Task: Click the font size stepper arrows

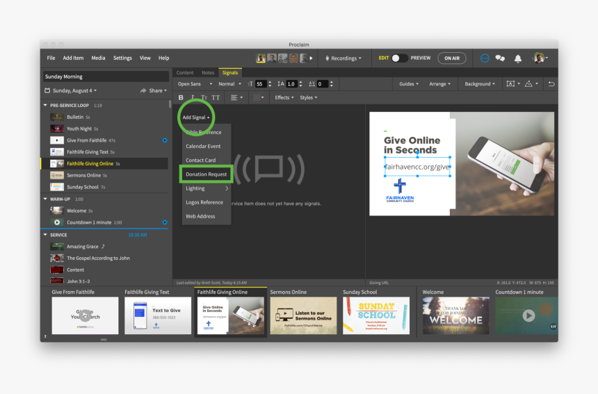Action: [270, 84]
